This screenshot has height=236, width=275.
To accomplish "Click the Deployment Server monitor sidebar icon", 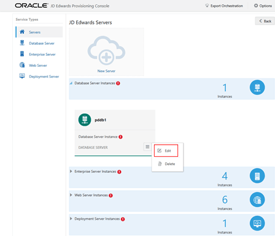I will [22, 76].
